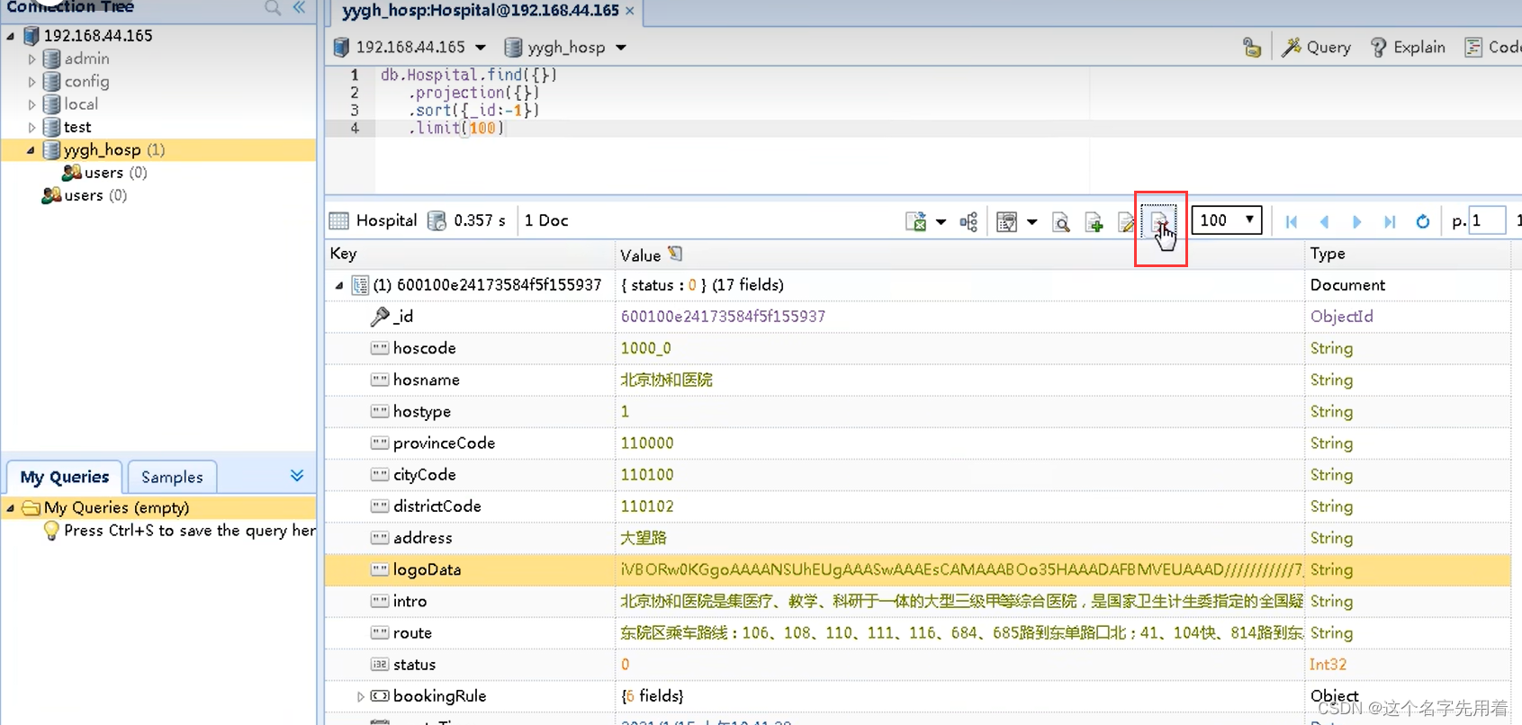Click the page number input field
The height and width of the screenshot is (725, 1522).
[x=1487, y=220]
